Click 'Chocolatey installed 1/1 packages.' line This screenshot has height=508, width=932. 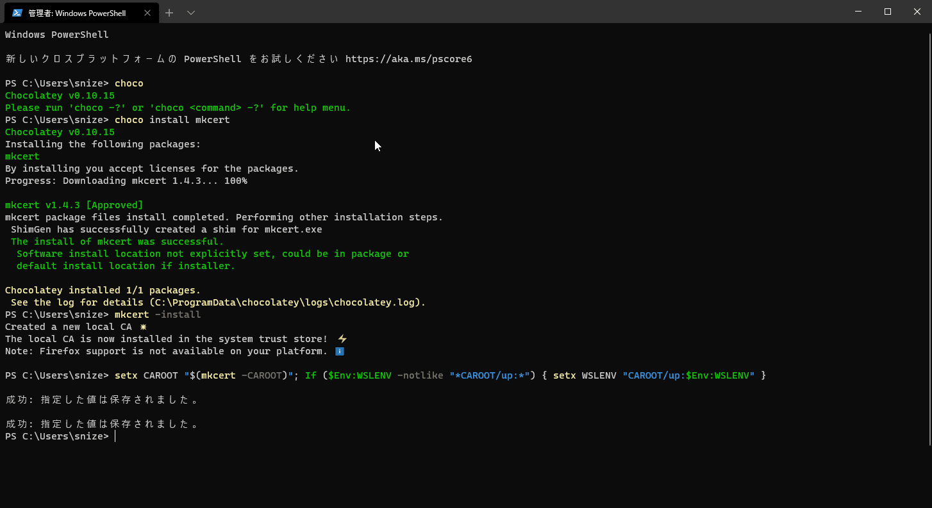[x=103, y=290]
